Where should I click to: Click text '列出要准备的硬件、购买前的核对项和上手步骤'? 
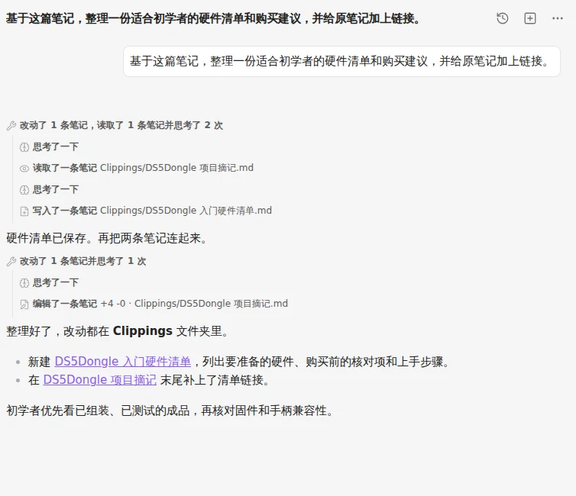322,362
